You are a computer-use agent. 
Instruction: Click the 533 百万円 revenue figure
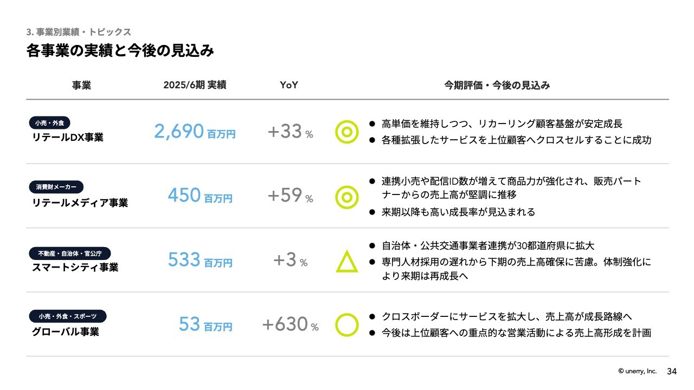(x=200, y=260)
